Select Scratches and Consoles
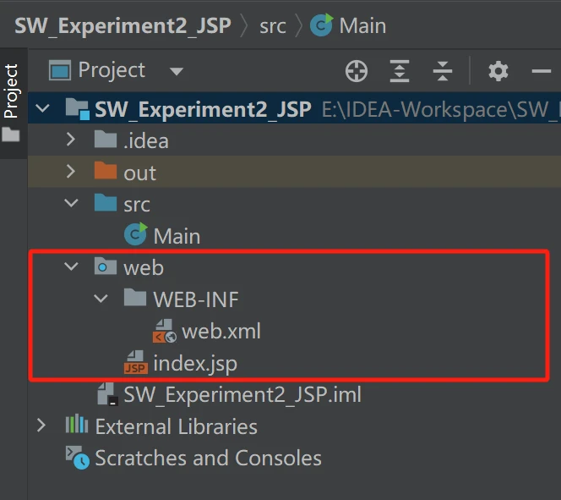Image resolution: width=561 pixels, height=500 pixels. pos(208,459)
